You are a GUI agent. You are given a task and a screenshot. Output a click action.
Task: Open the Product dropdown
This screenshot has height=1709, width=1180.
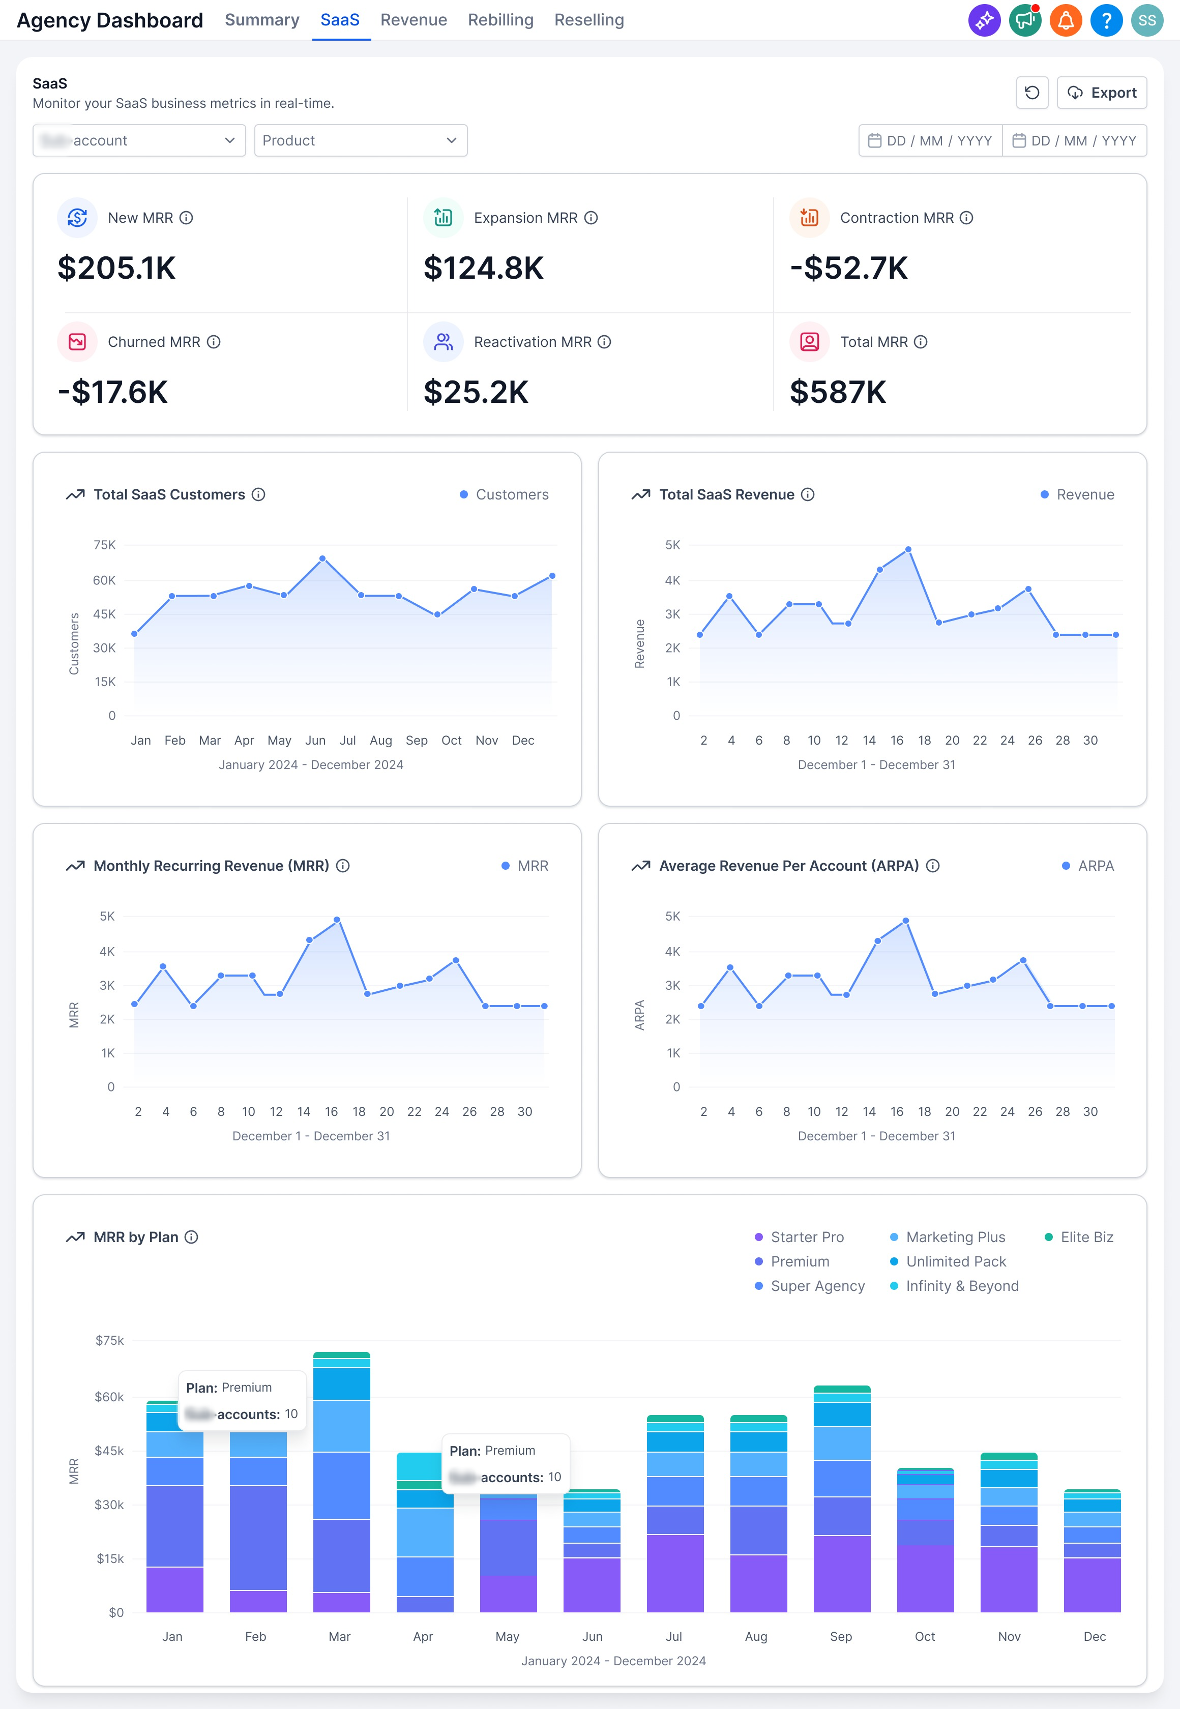tap(360, 140)
